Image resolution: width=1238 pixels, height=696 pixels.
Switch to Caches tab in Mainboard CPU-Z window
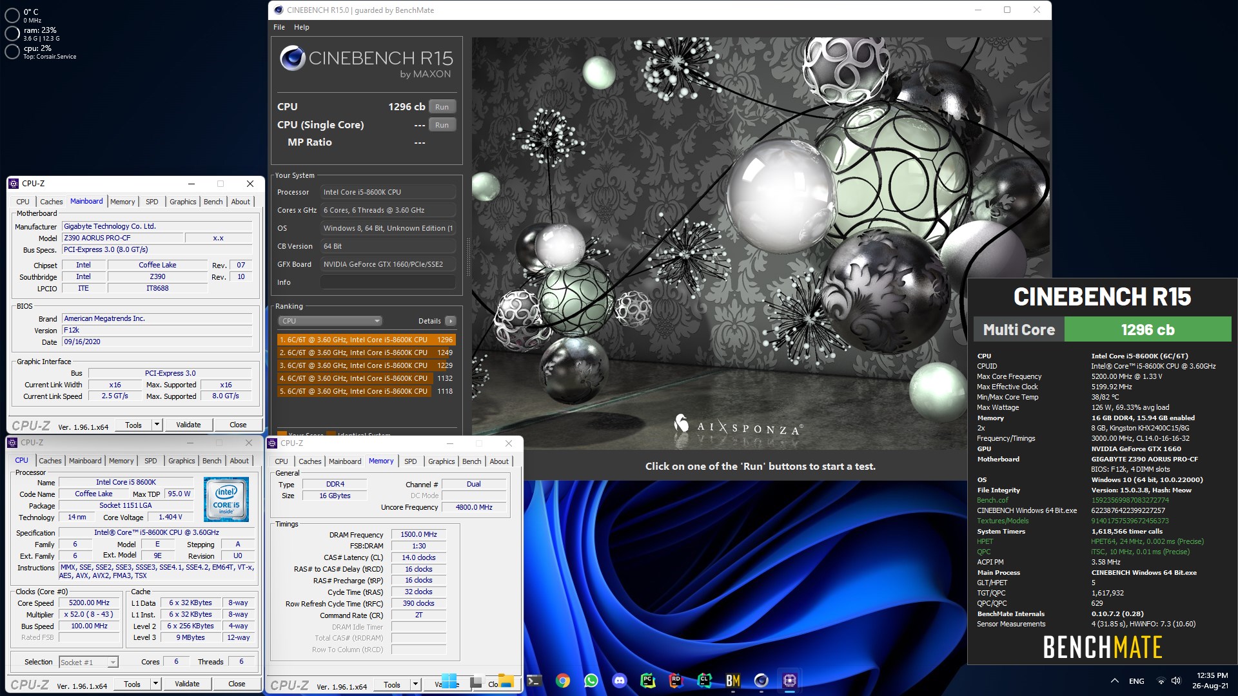coord(52,202)
